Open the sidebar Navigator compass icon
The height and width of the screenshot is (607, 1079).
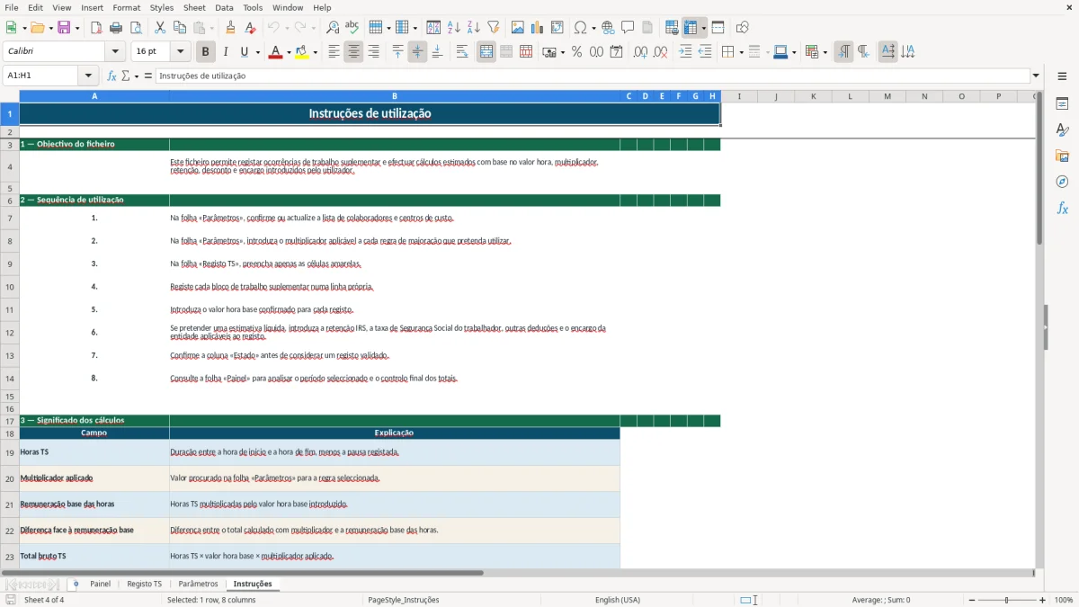1062,182
